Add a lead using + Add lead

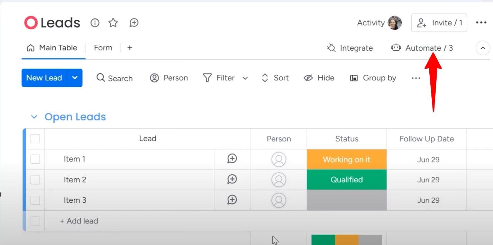[79, 221]
